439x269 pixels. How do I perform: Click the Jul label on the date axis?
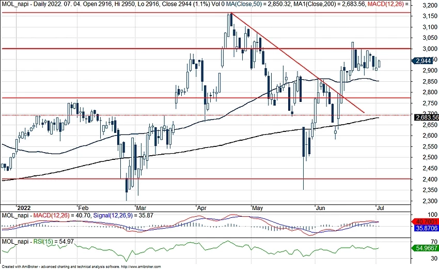click(x=380, y=208)
